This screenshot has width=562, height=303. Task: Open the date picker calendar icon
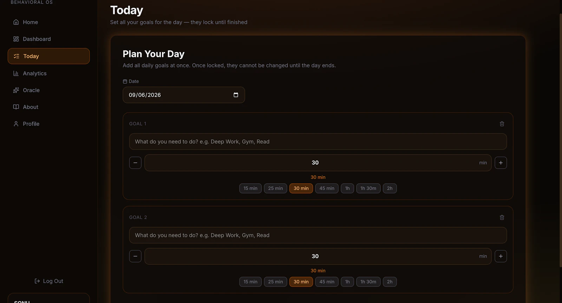[x=236, y=95]
